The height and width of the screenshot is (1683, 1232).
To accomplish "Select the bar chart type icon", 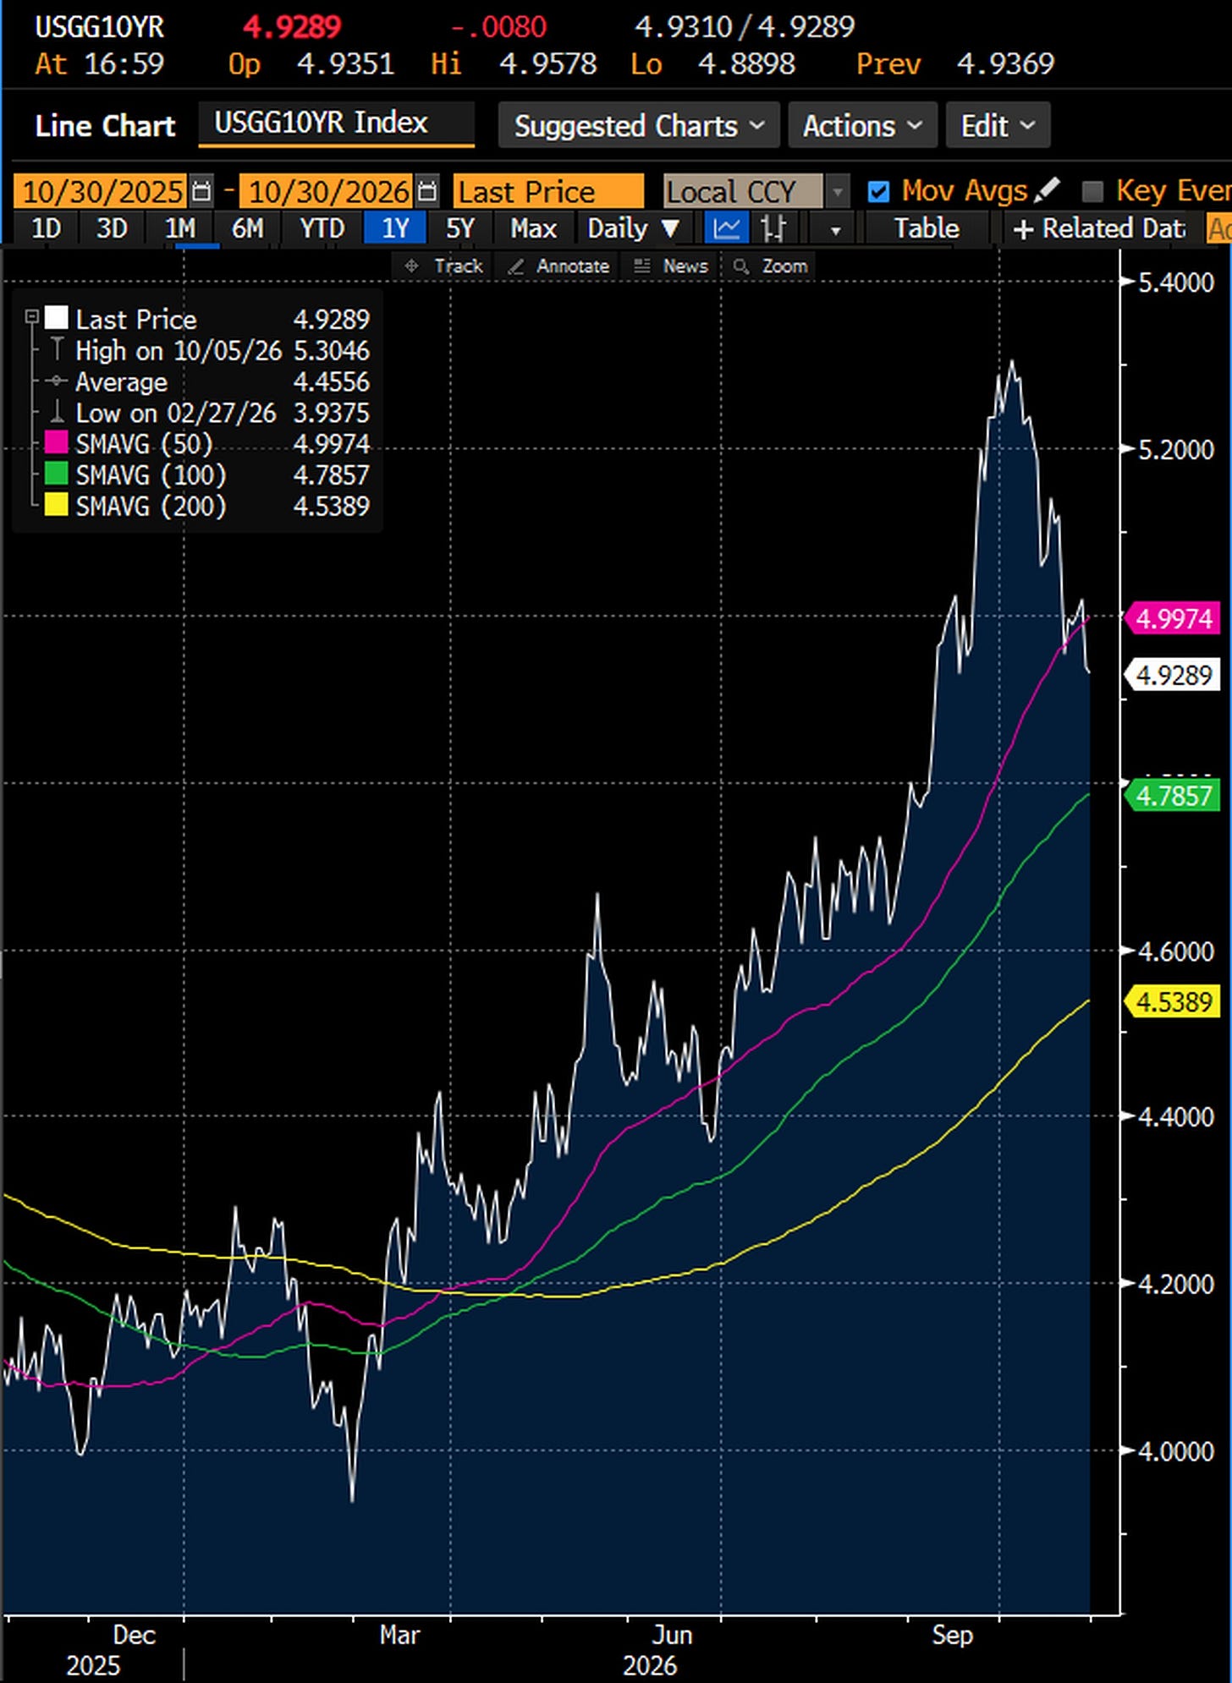I will [x=773, y=228].
